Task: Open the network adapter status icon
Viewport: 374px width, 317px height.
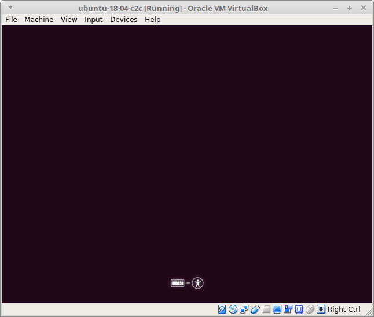Action: 244,309
